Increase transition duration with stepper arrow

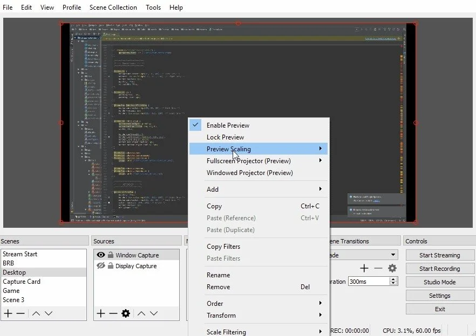pyautogui.click(x=393, y=279)
